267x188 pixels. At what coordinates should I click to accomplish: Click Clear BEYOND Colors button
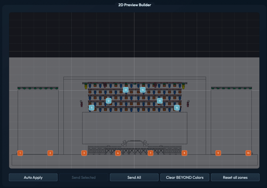tap(185, 177)
